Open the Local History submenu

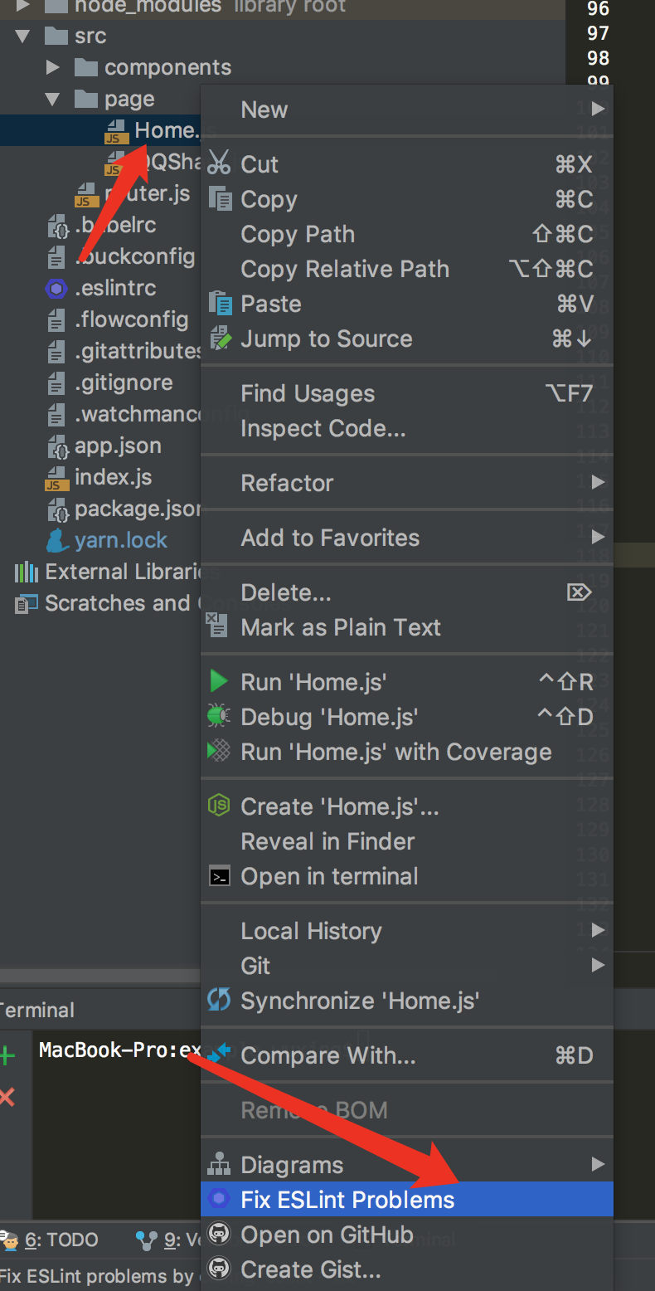[311, 931]
